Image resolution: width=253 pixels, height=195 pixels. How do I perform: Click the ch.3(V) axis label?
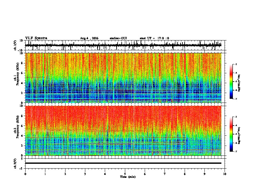[15, 163]
